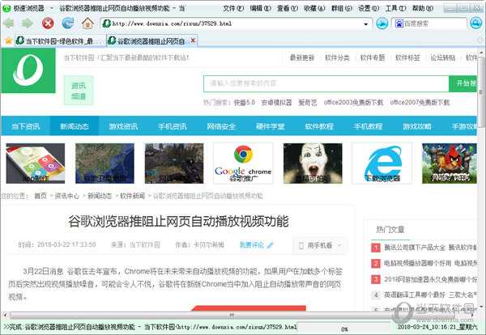Viewport: 486px width, 335px height.
Task: Click the green site logo of 当下软件园
Action: click(x=28, y=70)
